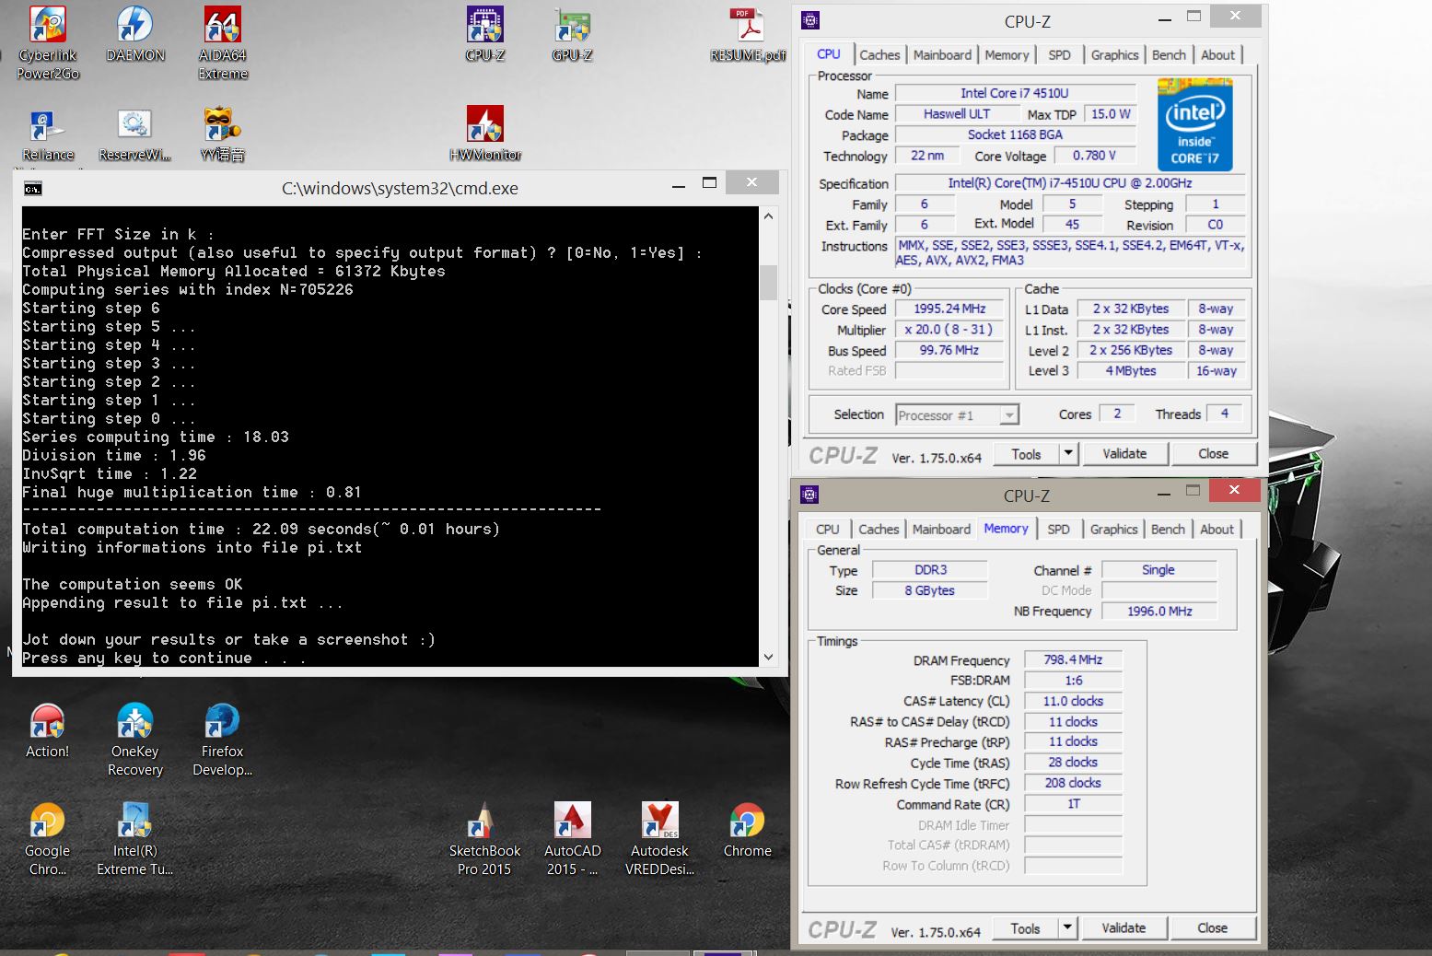Screen dimensions: 1432x956
Task: Expand Processor #1 selection dropdown
Action: (x=1009, y=415)
